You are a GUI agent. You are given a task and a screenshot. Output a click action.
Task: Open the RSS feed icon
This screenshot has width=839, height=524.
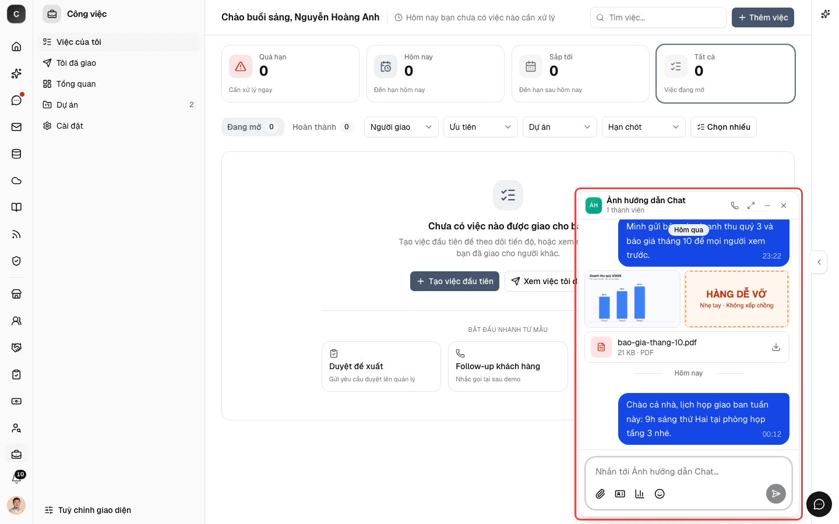(x=16, y=234)
